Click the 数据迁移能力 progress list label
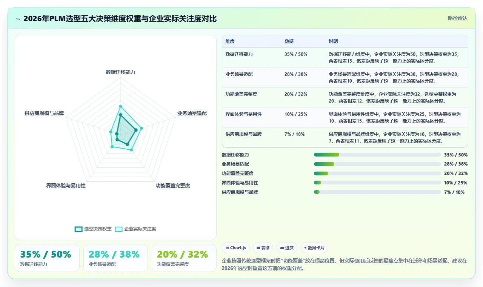483x287 pixels. click(x=235, y=155)
